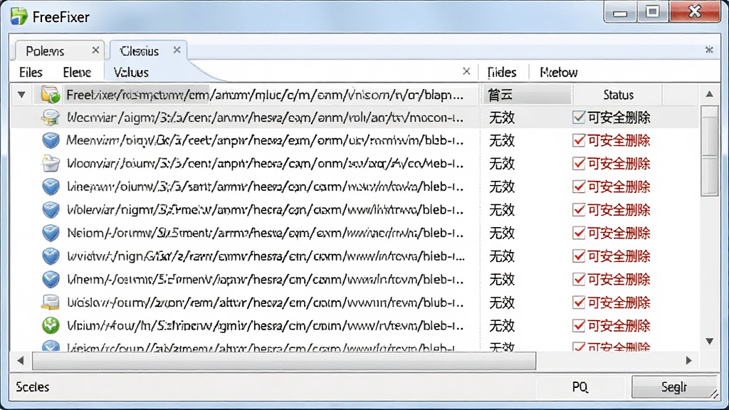Click the close X on the tab strip's far edge
The width and height of the screenshot is (729, 410).
tap(709, 49)
